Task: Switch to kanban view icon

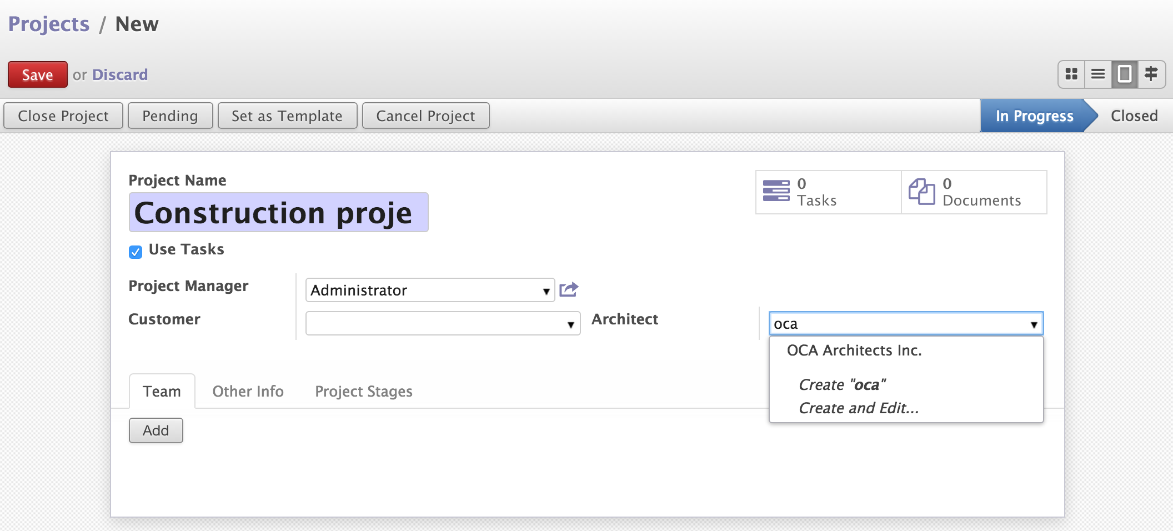Action: click(1071, 74)
